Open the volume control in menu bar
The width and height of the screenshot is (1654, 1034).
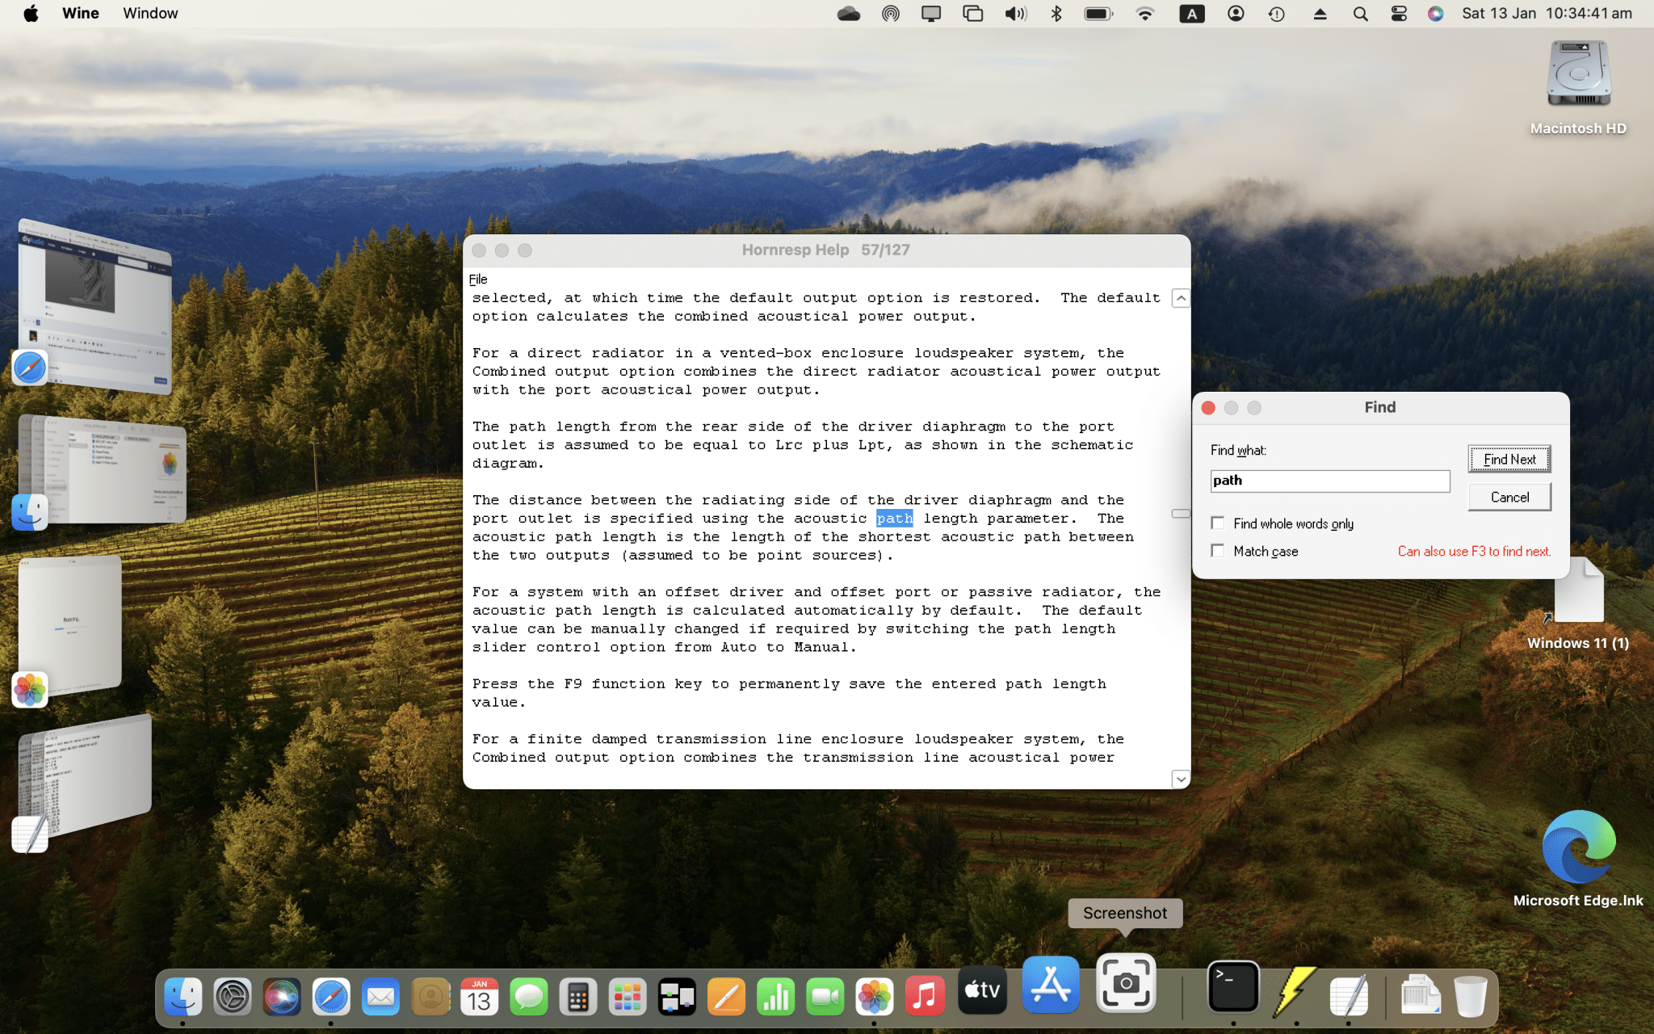(x=1014, y=14)
